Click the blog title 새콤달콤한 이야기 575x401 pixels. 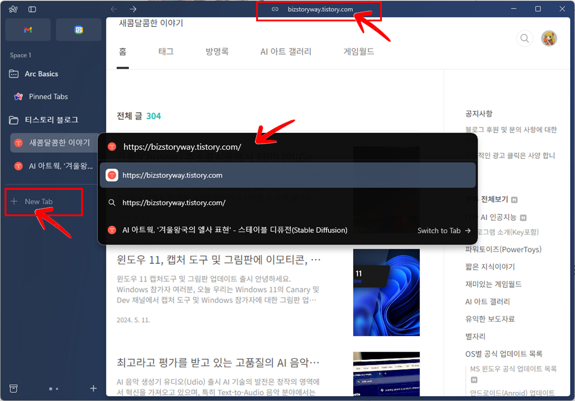(x=151, y=23)
